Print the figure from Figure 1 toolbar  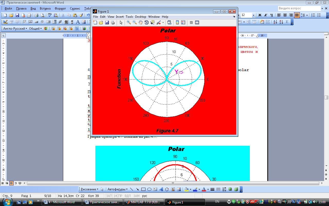point(113,23)
